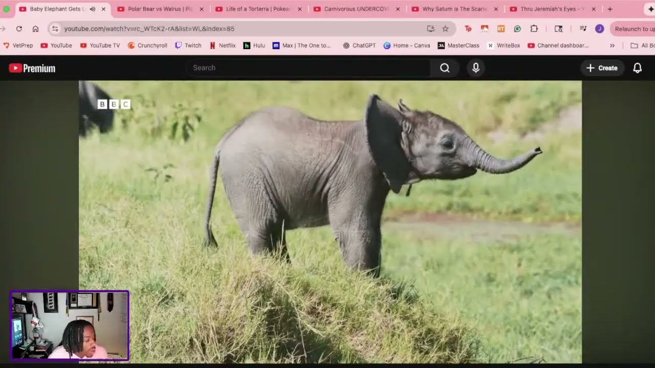655x368 pixels.
Task: Open the red Tp extension
Action: (468, 29)
